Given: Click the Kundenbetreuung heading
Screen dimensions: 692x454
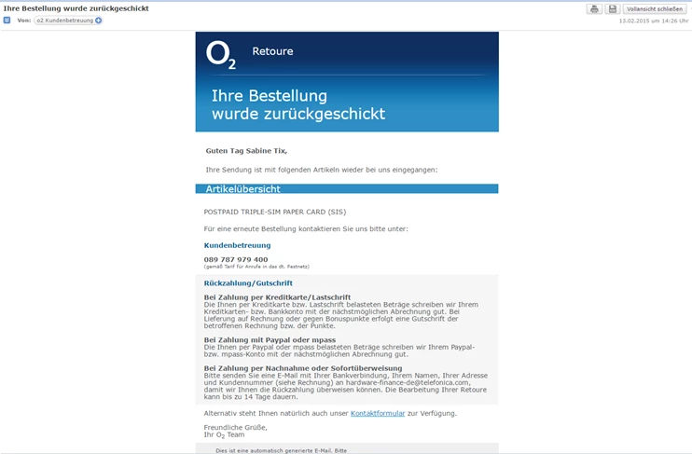Looking at the screenshot, I should pos(238,245).
